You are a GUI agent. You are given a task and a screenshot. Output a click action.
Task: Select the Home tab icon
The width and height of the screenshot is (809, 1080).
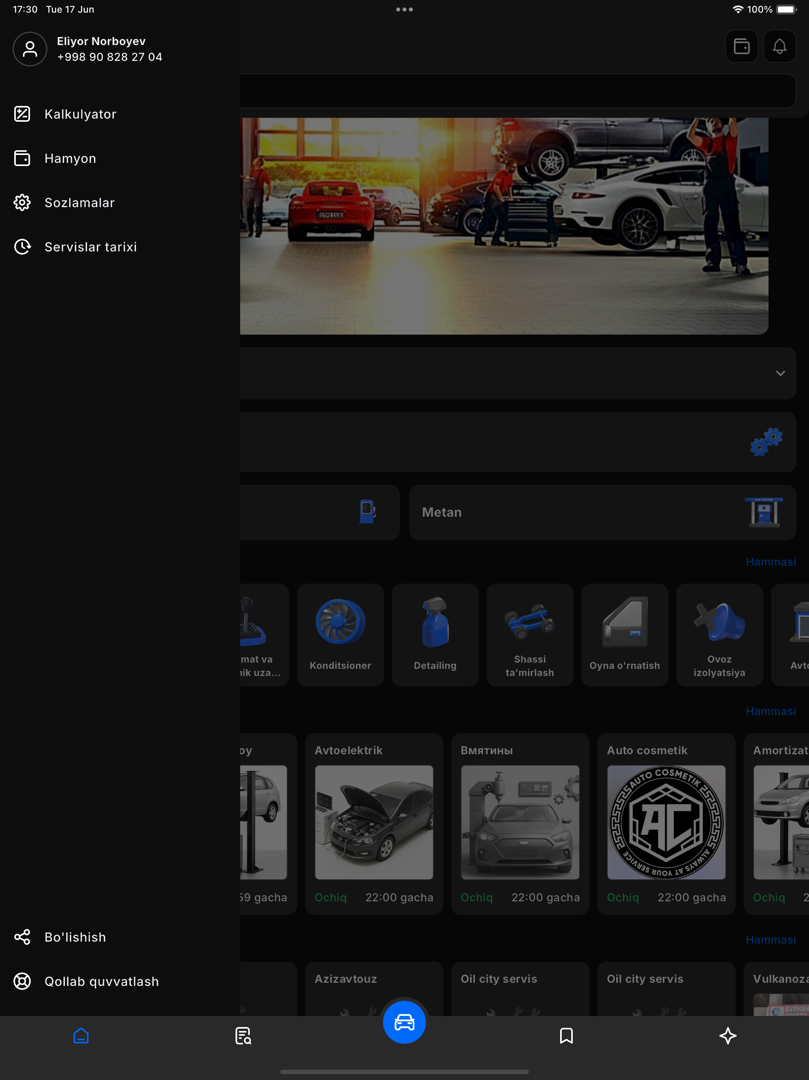81,1036
